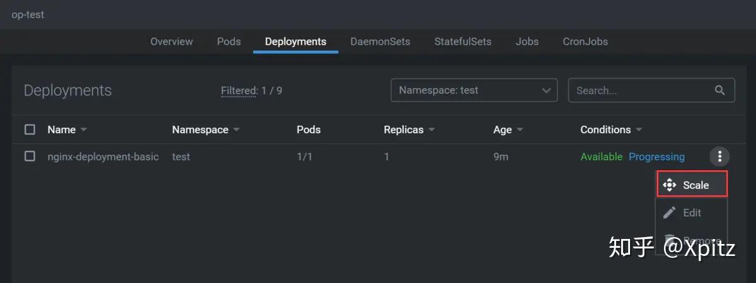The height and width of the screenshot is (283, 756).
Task: Click the 1/1 pods cell
Action: coord(304,157)
